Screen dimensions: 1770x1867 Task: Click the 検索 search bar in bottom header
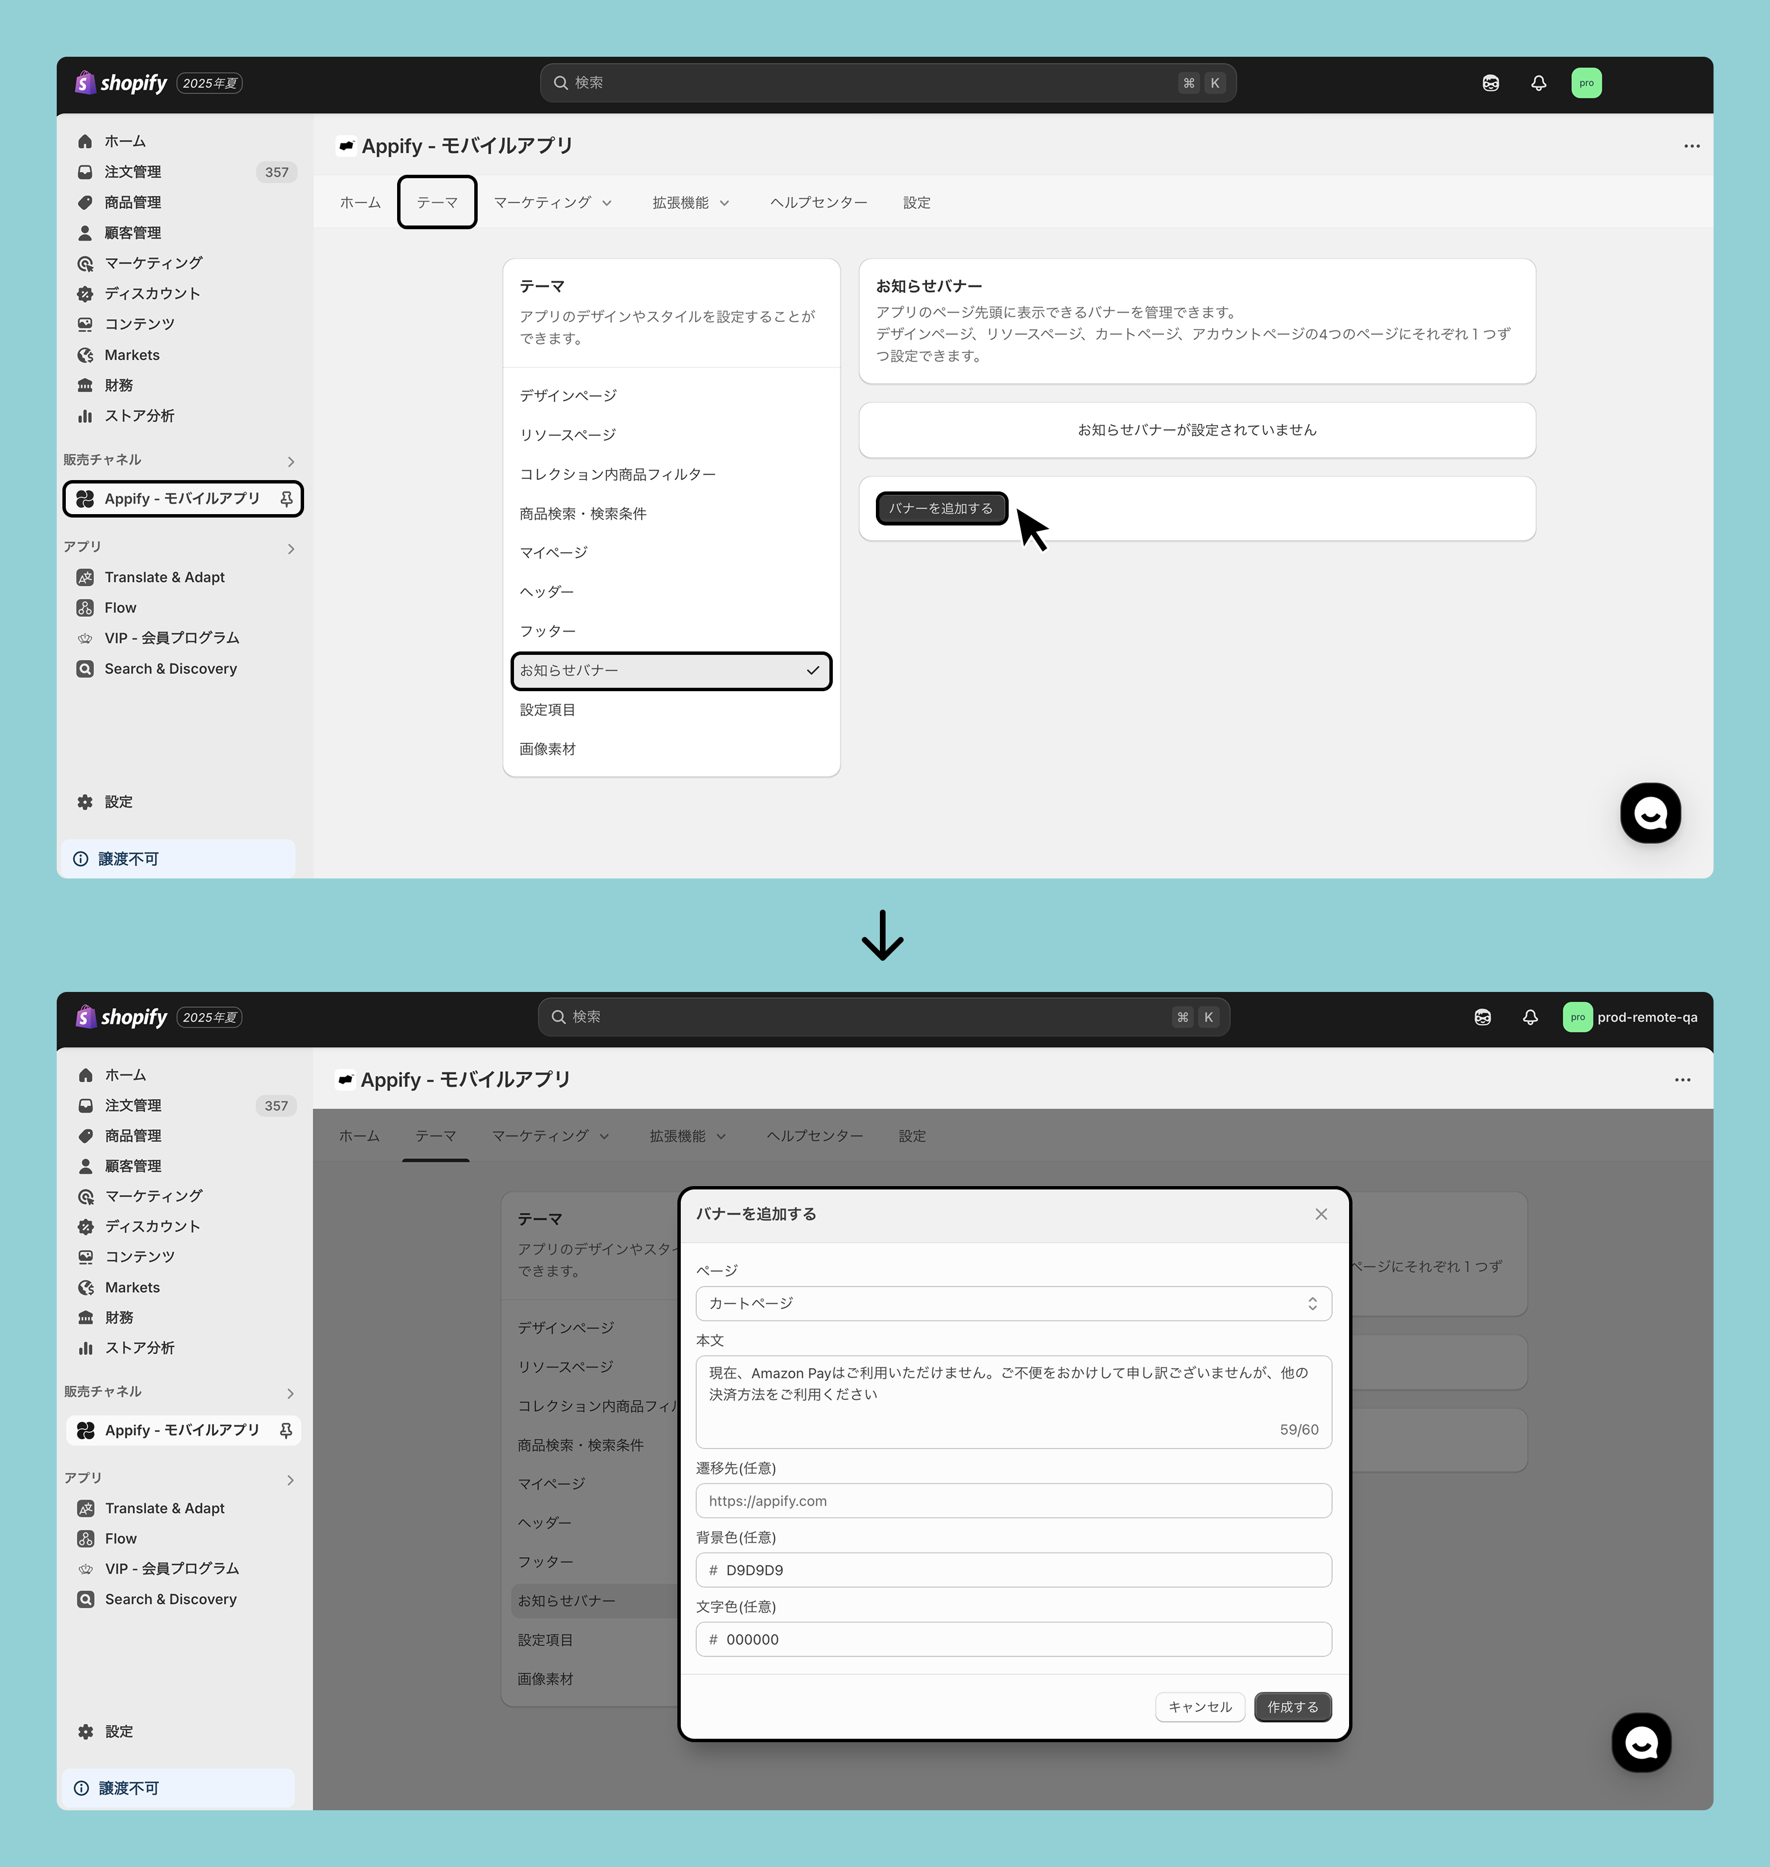tap(884, 1016)
